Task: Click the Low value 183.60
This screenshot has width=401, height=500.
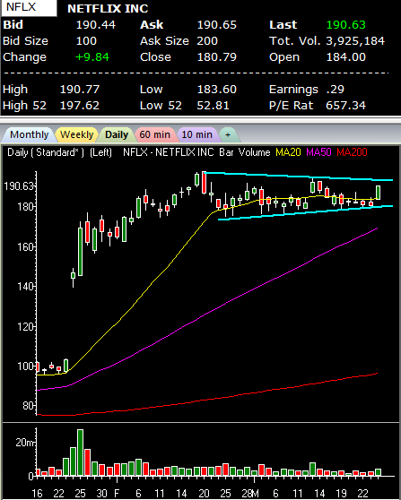Action: tap(217, 90)
